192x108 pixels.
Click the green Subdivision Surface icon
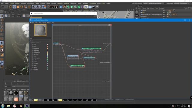click(68, 7)
